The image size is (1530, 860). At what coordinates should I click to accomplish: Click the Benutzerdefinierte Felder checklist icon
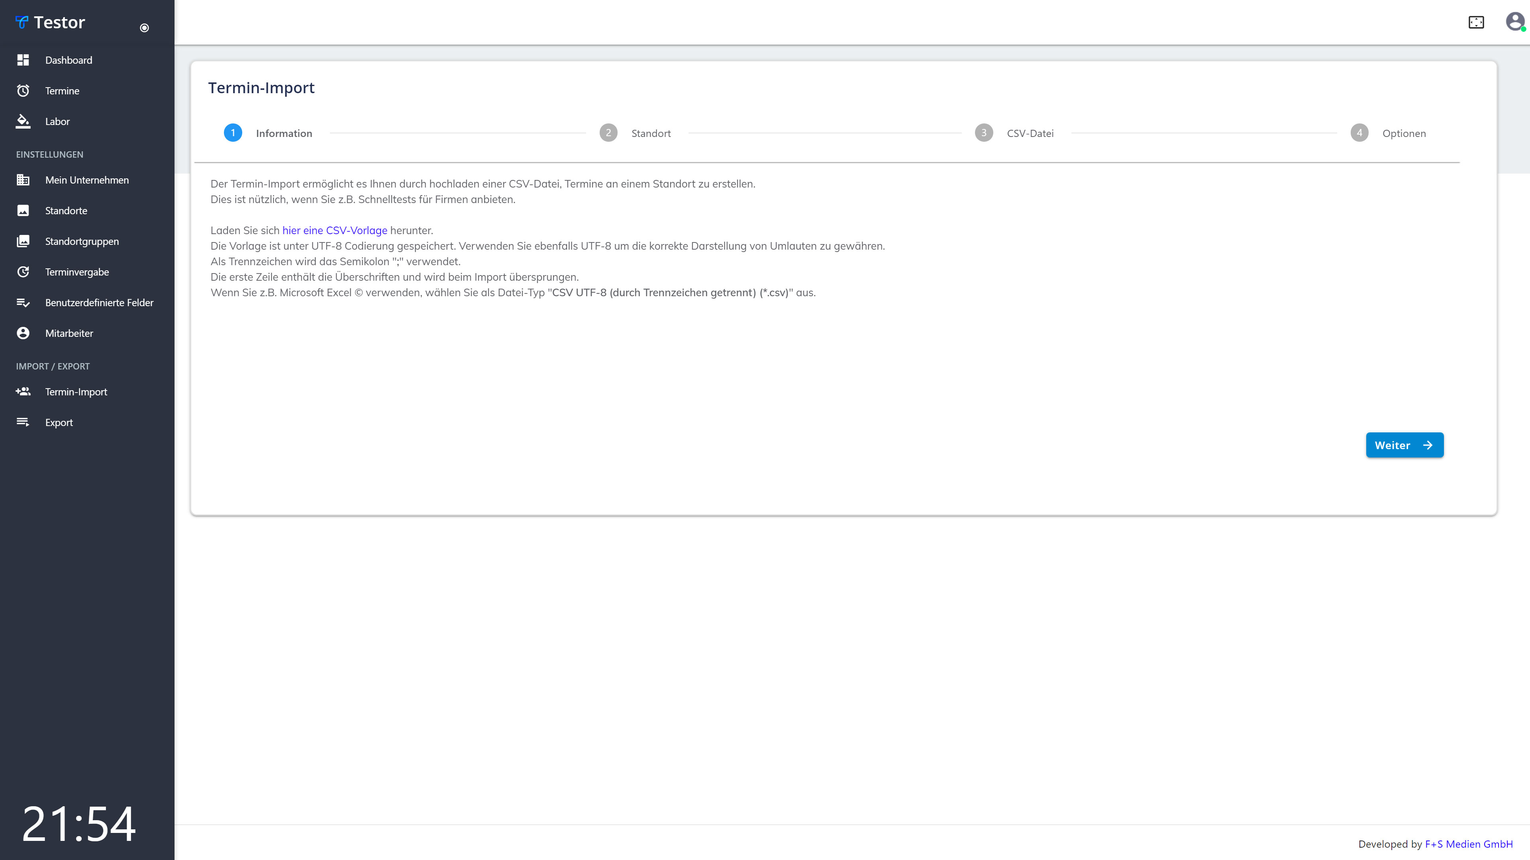tap(23, 303)
